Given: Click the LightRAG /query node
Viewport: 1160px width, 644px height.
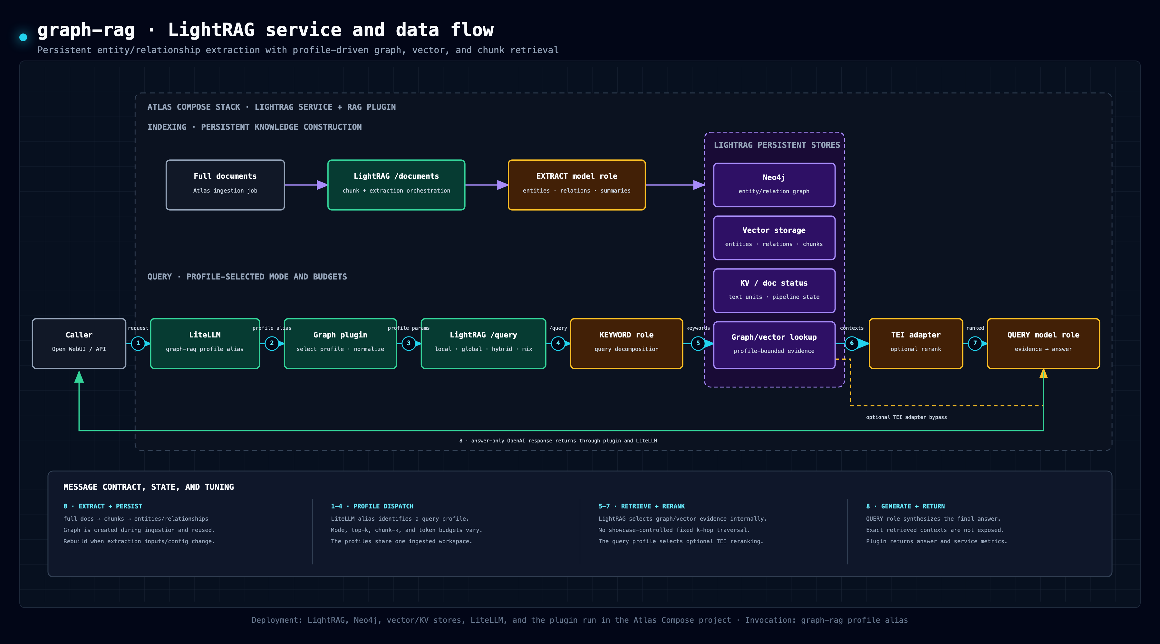Looking at the screenshot, I should click(484, 343).
